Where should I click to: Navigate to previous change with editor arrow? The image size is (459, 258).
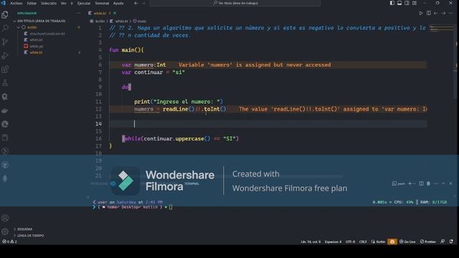pyautogui.click(x=436, y=13)
